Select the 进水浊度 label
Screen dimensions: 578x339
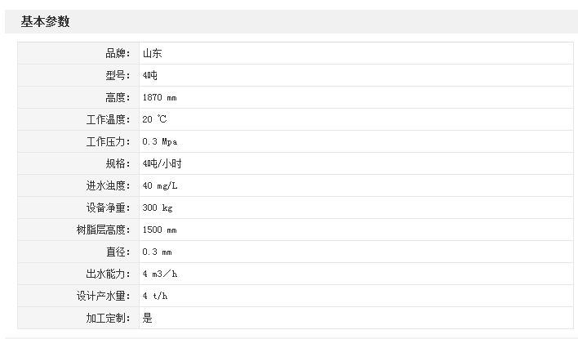108,186
